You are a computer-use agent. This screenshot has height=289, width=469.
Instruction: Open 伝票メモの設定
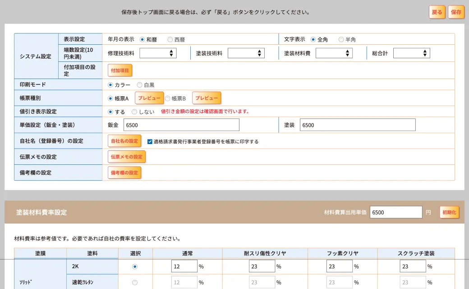click(127, 157)
